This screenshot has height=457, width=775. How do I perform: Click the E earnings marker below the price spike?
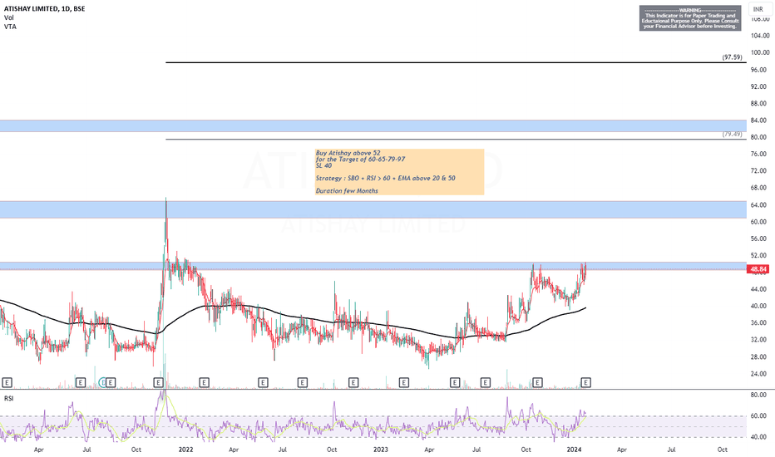tap(158, 382)
